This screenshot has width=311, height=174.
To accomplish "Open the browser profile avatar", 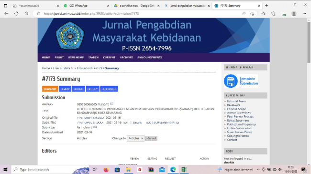I will (x=294, y=13).
